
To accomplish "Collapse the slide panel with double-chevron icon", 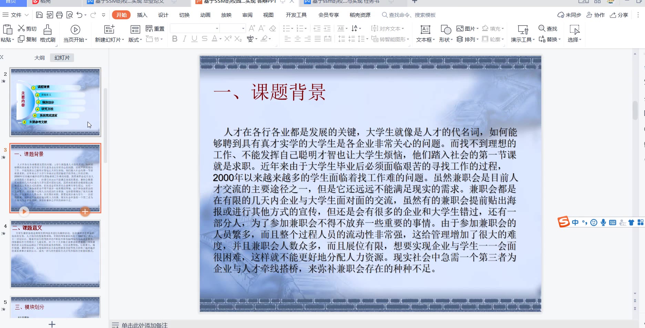I will 2,57.
